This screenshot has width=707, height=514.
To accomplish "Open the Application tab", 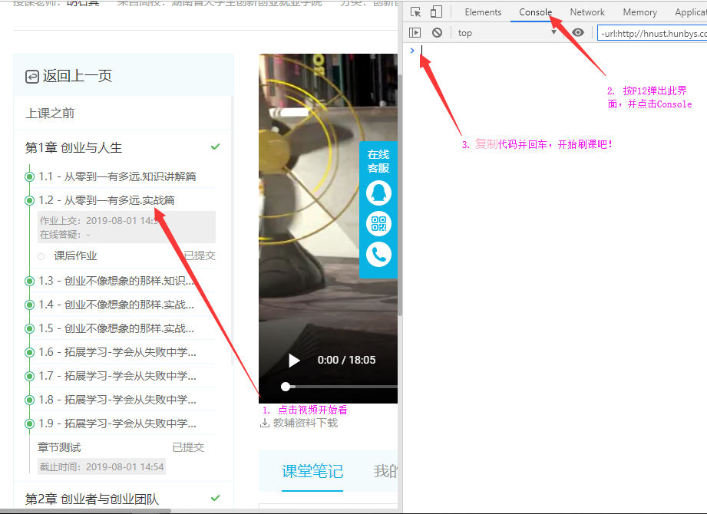I will [x=691, y=12].
